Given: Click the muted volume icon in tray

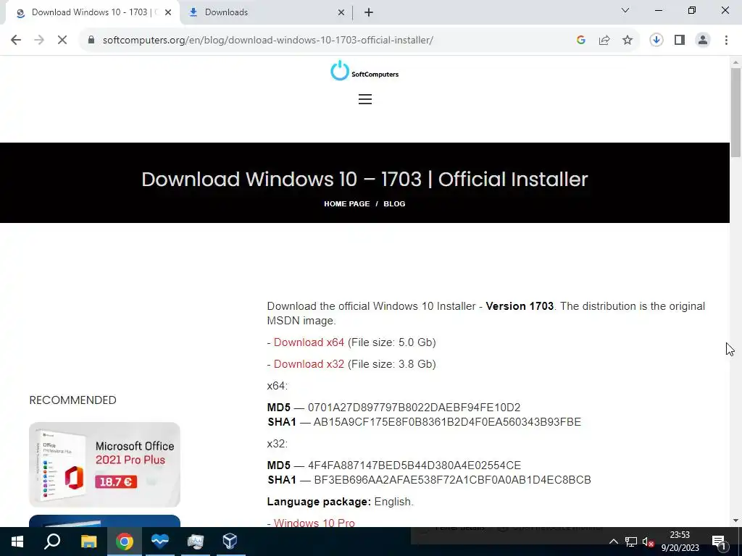Looking at the screenshot, I should tap(648, 542).
